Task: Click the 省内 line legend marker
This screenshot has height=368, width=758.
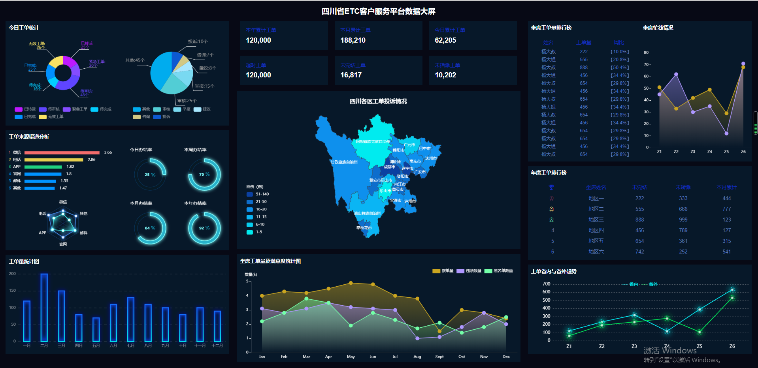Action: click(x=625, y=284)
